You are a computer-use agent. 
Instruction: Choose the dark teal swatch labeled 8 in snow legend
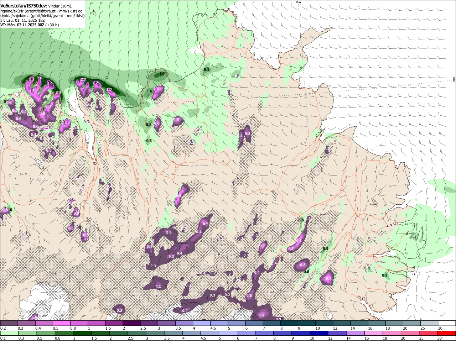(289, 323)
